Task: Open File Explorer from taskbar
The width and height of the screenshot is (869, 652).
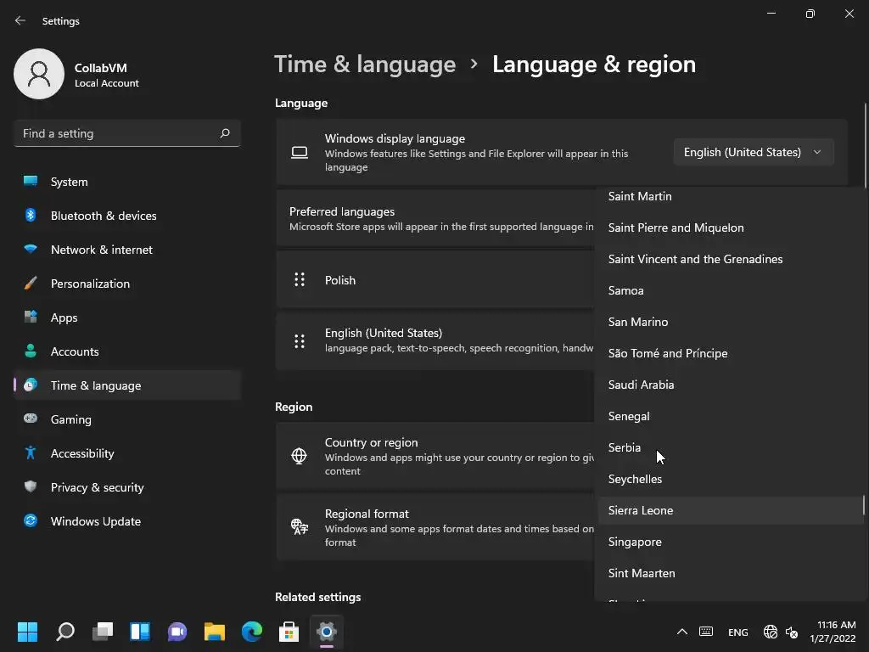Action: tap(215, 632)
